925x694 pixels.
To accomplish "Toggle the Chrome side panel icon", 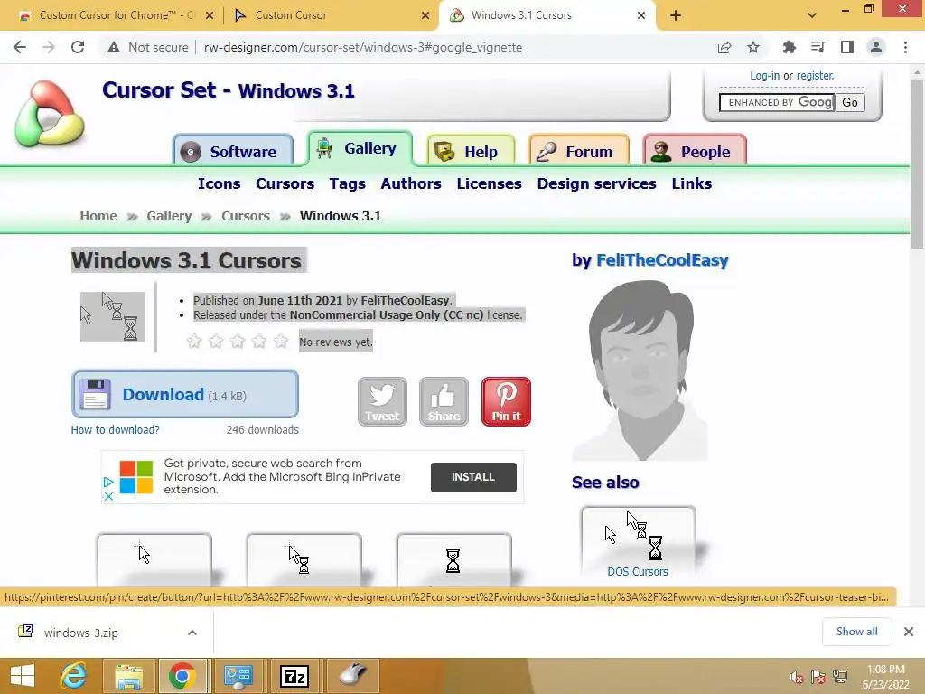I will (x=847, y=47).
